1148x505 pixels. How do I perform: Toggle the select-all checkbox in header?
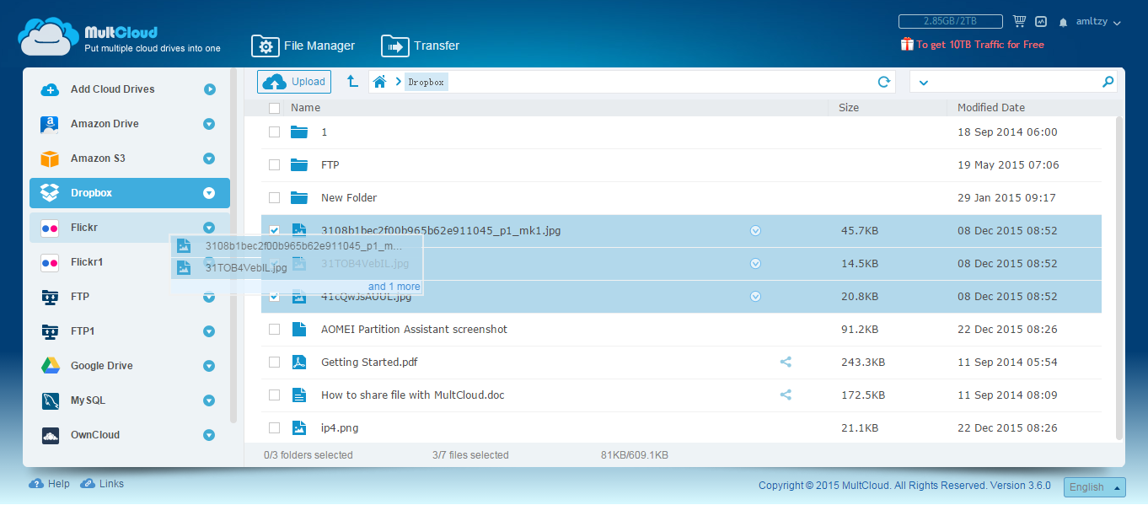274,108
